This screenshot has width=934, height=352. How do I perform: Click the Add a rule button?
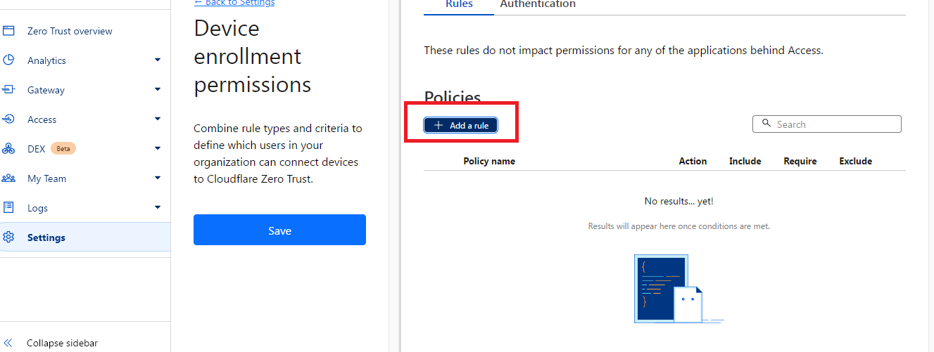click(461, 125)
